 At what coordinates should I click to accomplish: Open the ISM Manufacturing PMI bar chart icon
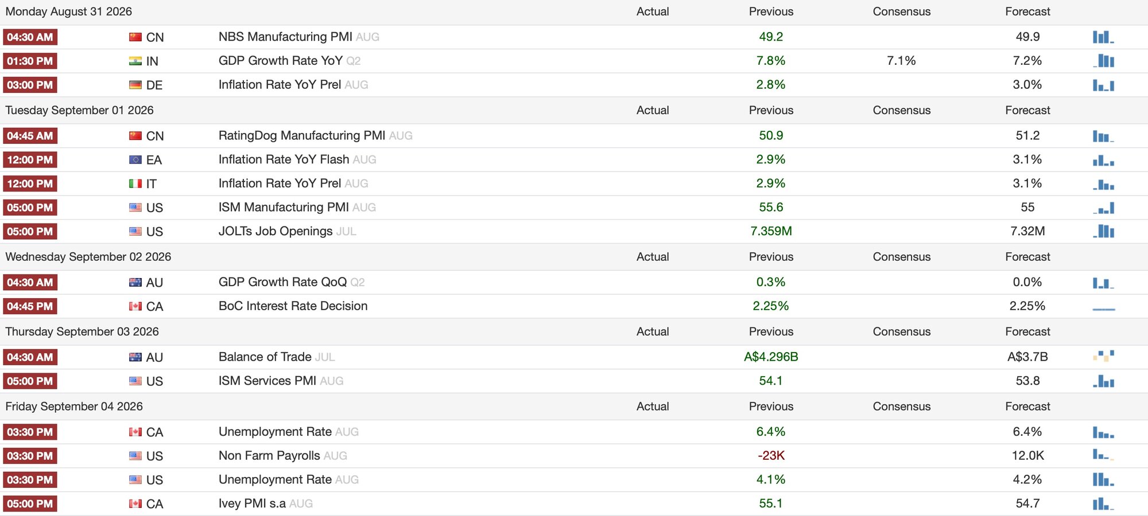pyautogui.click(x=1103, y=208)
